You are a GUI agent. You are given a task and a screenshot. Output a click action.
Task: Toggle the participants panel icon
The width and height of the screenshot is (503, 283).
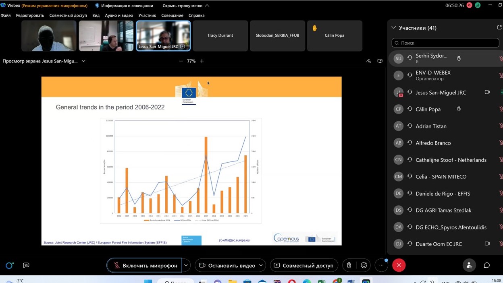(469, 265)
